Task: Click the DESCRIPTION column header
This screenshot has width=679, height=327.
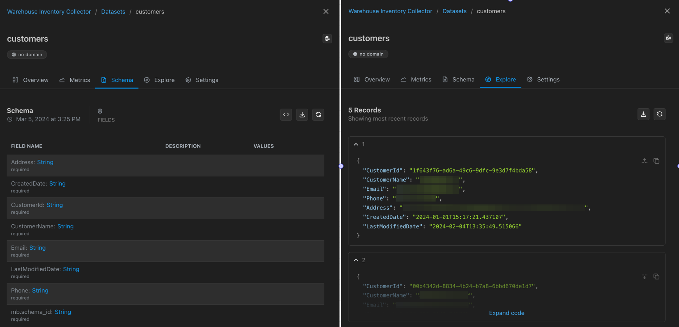Action: (183, 146)
